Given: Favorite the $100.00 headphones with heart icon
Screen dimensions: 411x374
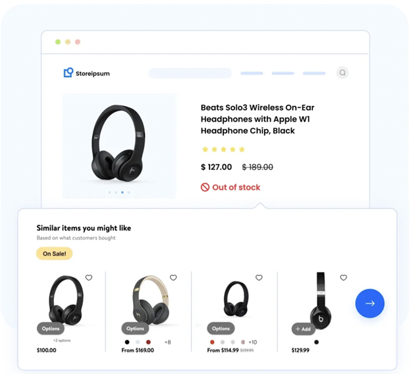Looking at the screenshot, I should (89, 278).
